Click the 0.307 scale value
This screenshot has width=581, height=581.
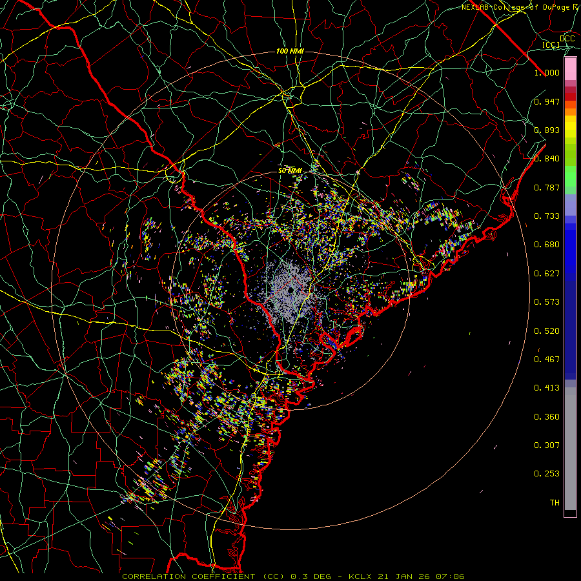(x=547, y=445)
